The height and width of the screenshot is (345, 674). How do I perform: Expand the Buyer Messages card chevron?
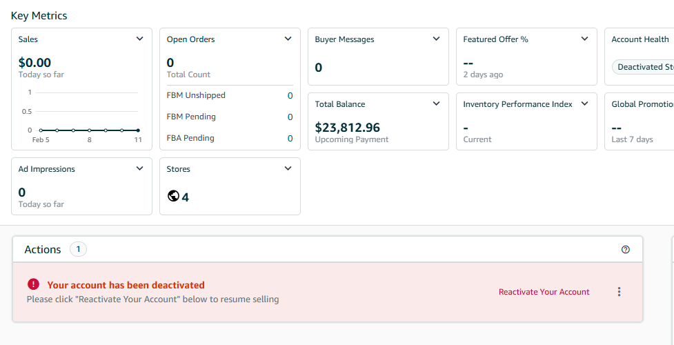point(436,39)
